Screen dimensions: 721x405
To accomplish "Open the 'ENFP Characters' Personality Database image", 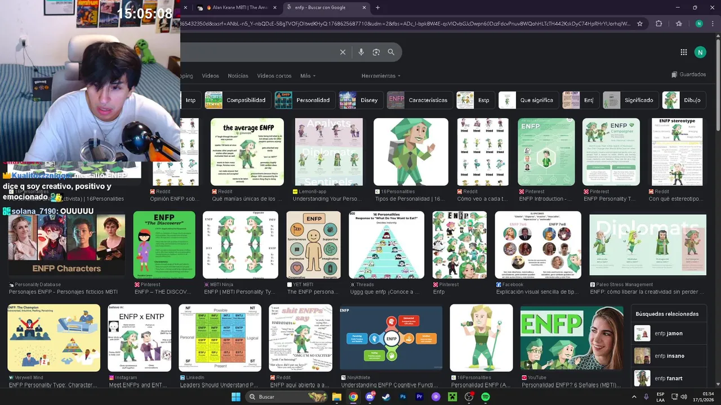I will 66,245.
